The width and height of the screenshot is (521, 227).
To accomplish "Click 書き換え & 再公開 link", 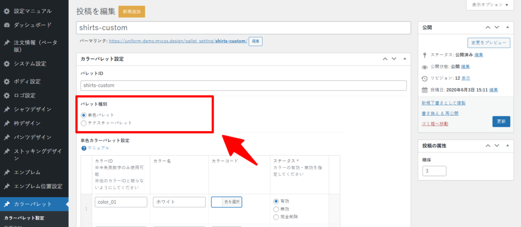I will [x=440, y=114].
